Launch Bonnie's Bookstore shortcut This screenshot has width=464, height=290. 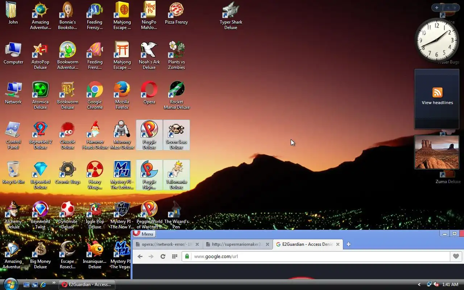tap(67, 16)
